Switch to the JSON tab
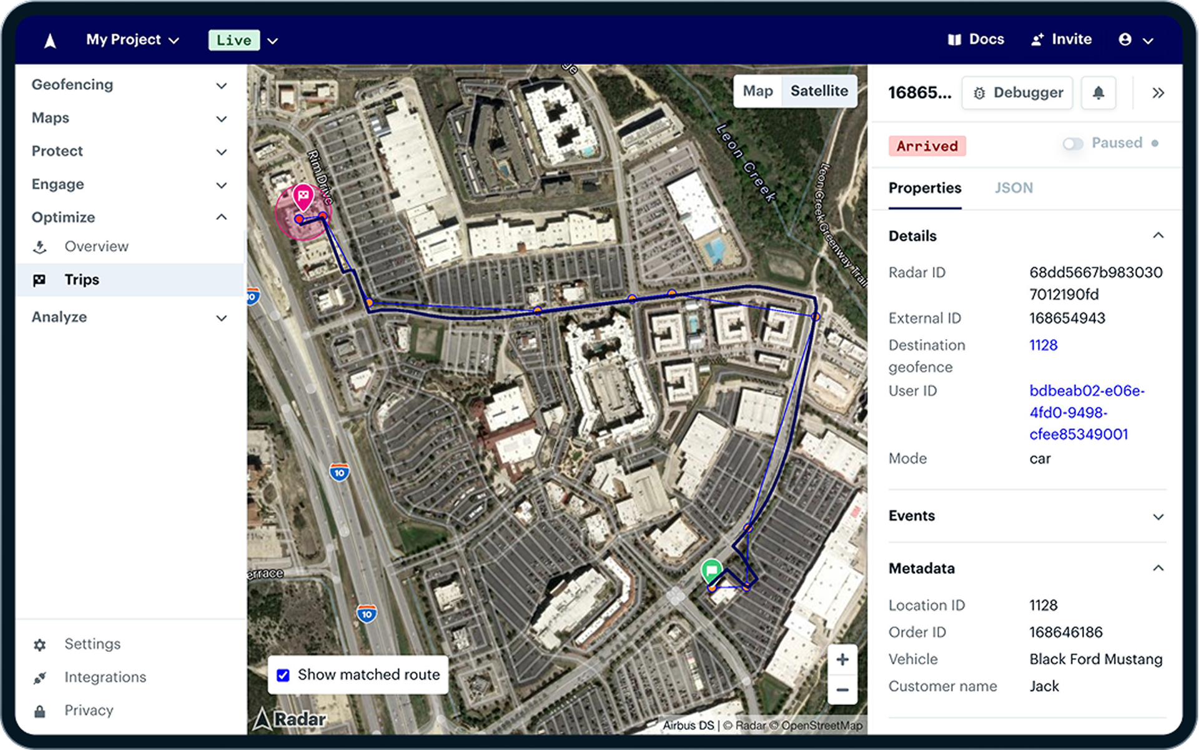1199x750 pixels. coord(1013,188)
